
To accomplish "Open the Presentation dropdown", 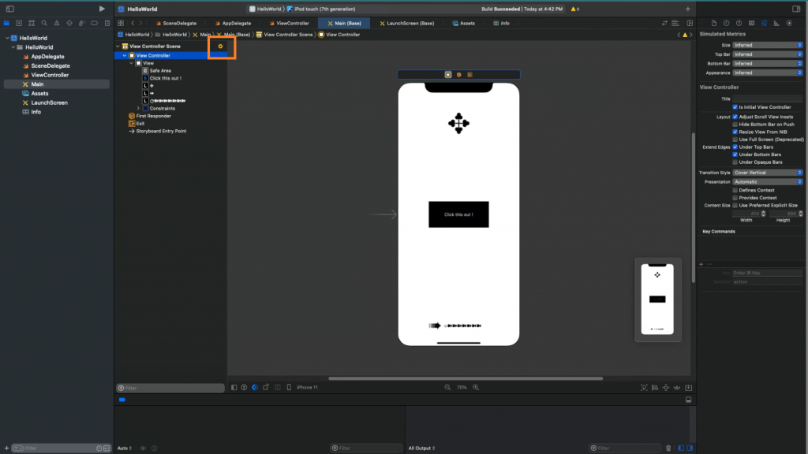I will pyautogui.click(x=767, y=181).
